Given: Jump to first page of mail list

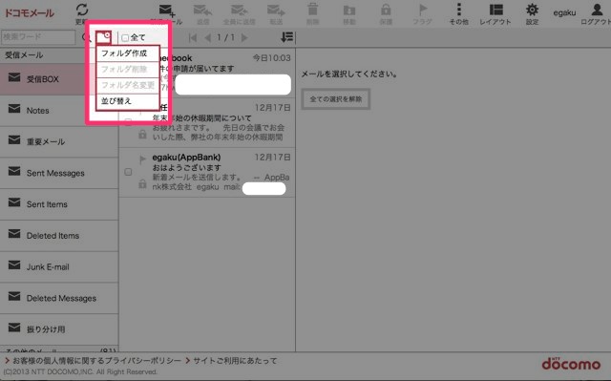Looking at the screenshot, I should pos(193,37).
